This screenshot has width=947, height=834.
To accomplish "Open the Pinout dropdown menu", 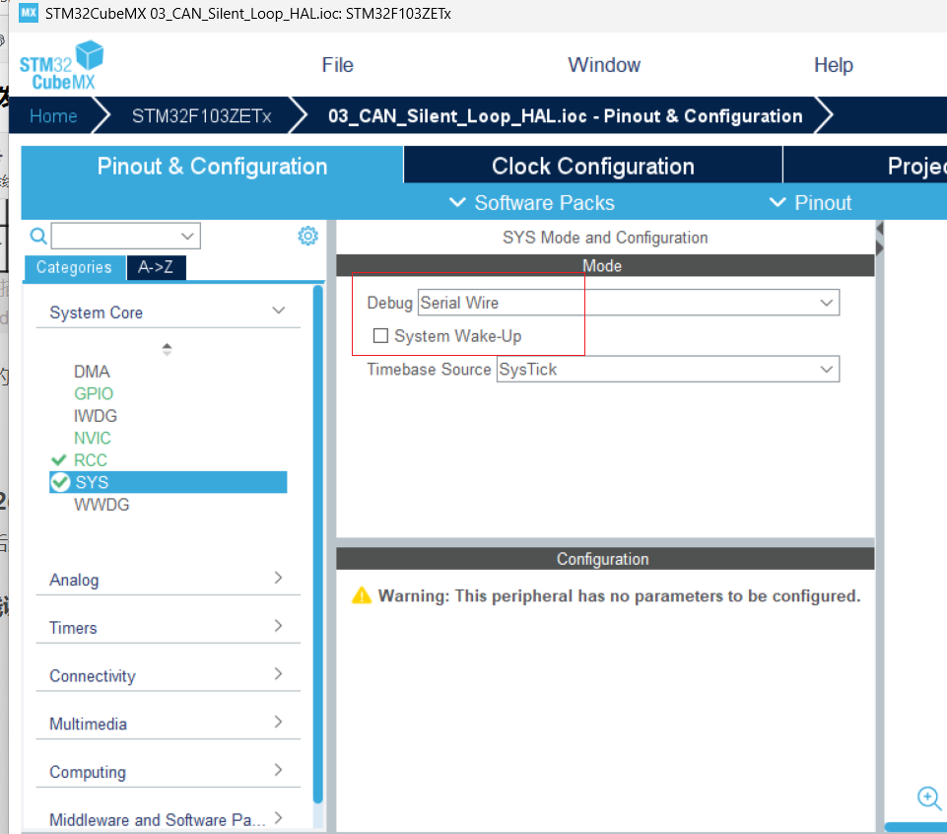I will tap(810, 202).
